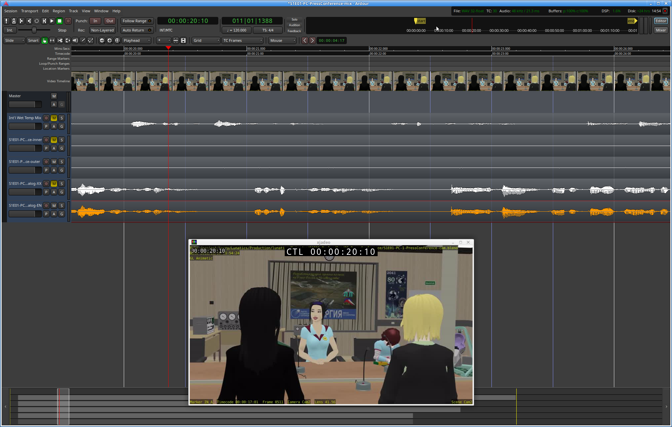Switch to the Mixer view
This screenshot has width=672, height=427.
click(x=660, y=30)
